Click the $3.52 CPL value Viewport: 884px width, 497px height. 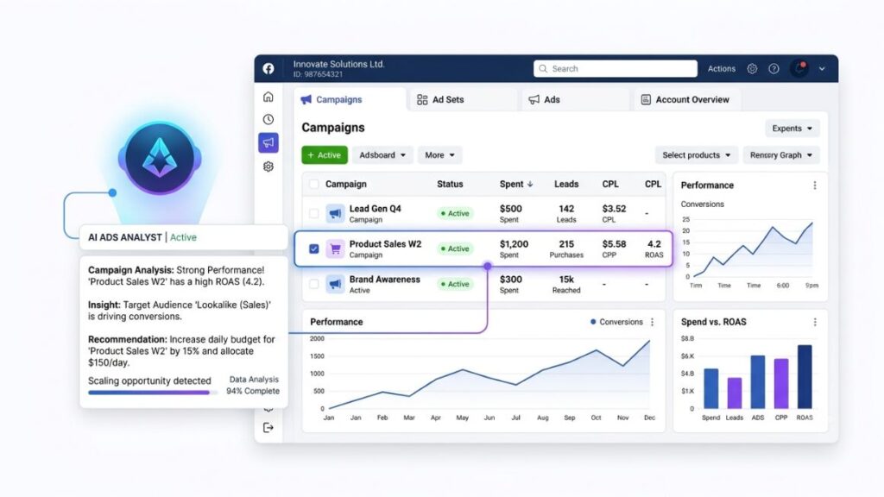(x=614, y=209)
